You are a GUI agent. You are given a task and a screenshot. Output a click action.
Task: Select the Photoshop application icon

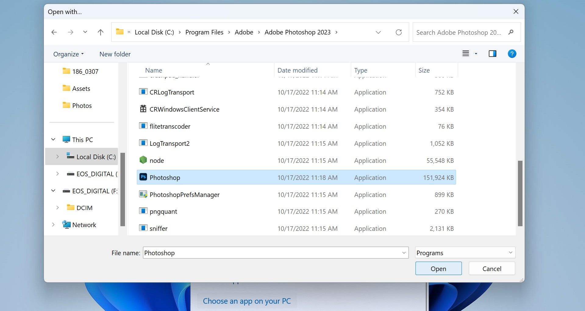tap(143, 177)
